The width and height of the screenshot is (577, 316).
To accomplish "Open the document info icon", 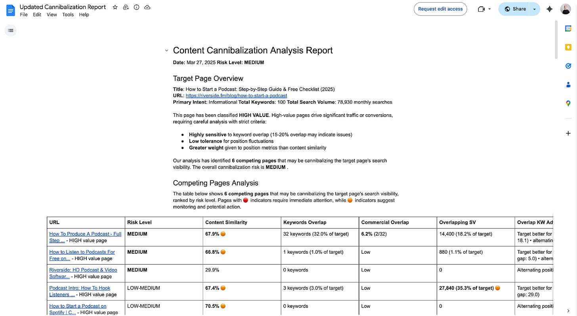I will [x=136, y=7].
